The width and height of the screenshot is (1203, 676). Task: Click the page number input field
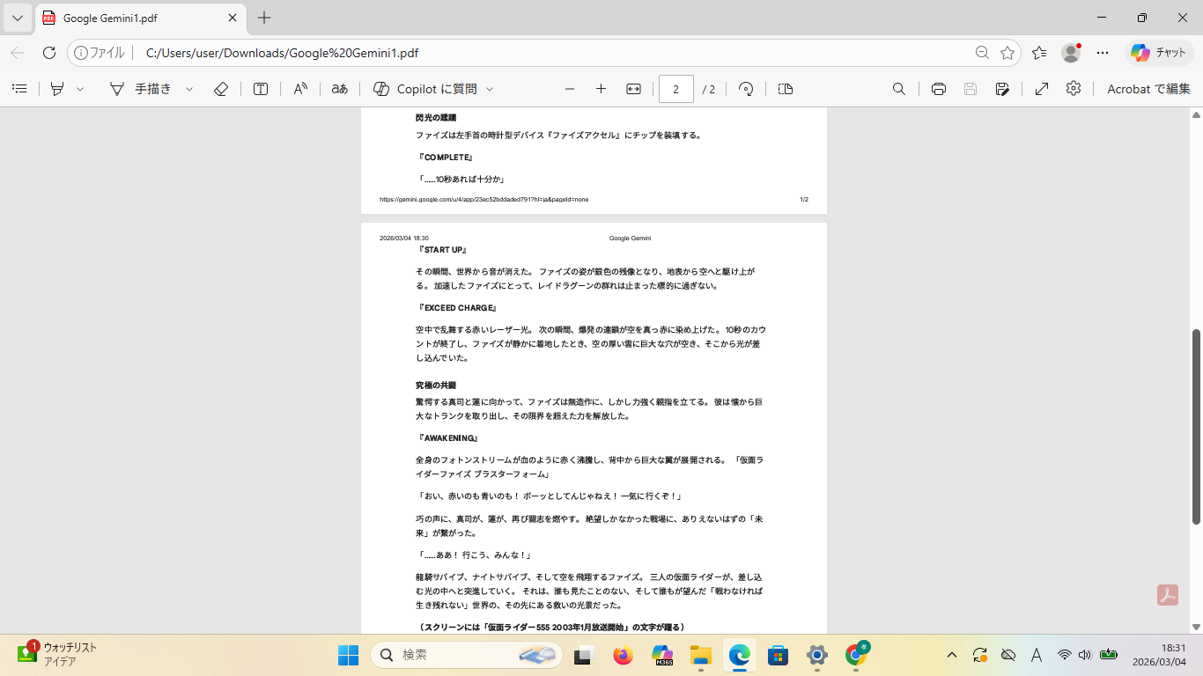pos(675,89)
